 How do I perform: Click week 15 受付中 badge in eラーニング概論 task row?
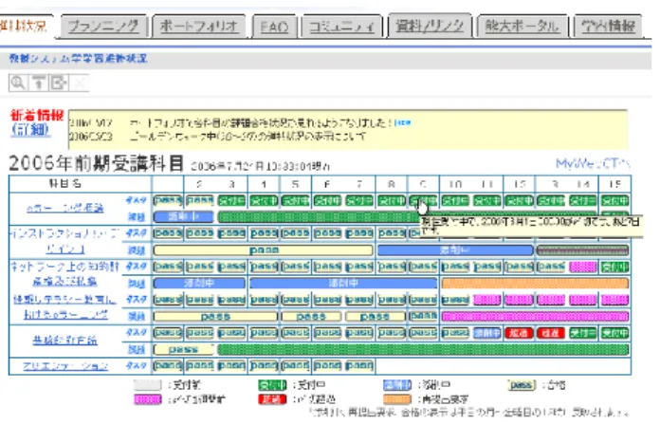click(x=614, y=200)
